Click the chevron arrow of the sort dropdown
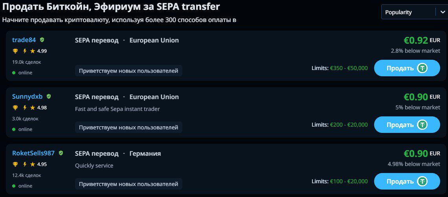 (441, 12)
